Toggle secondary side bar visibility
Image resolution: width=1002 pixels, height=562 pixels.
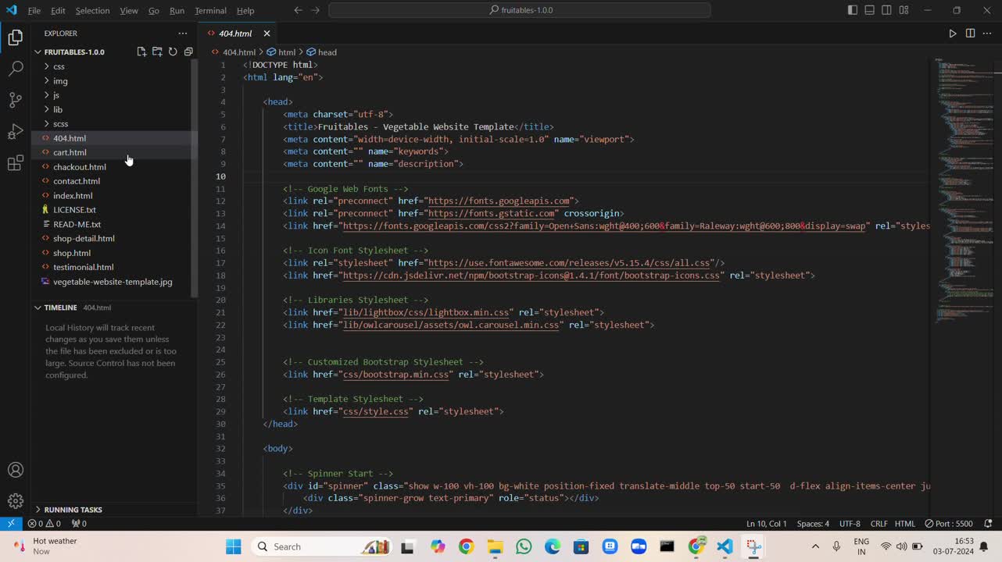point(886,10)
